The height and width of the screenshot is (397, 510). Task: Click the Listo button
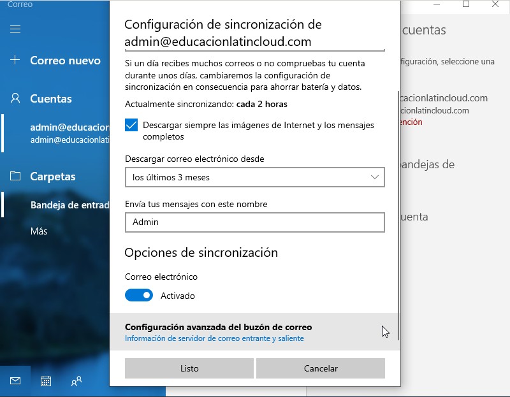tap(189, 368)
